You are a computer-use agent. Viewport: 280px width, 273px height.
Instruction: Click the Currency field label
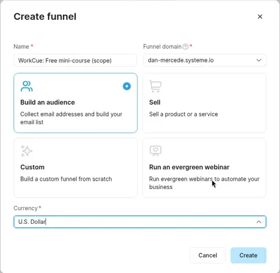[26, 208]
